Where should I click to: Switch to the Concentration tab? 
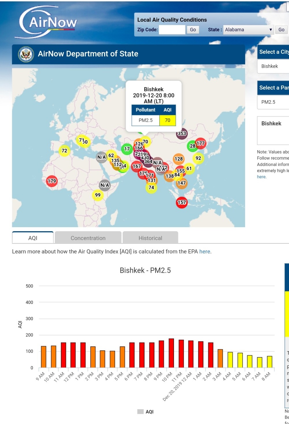pos(88,238)
